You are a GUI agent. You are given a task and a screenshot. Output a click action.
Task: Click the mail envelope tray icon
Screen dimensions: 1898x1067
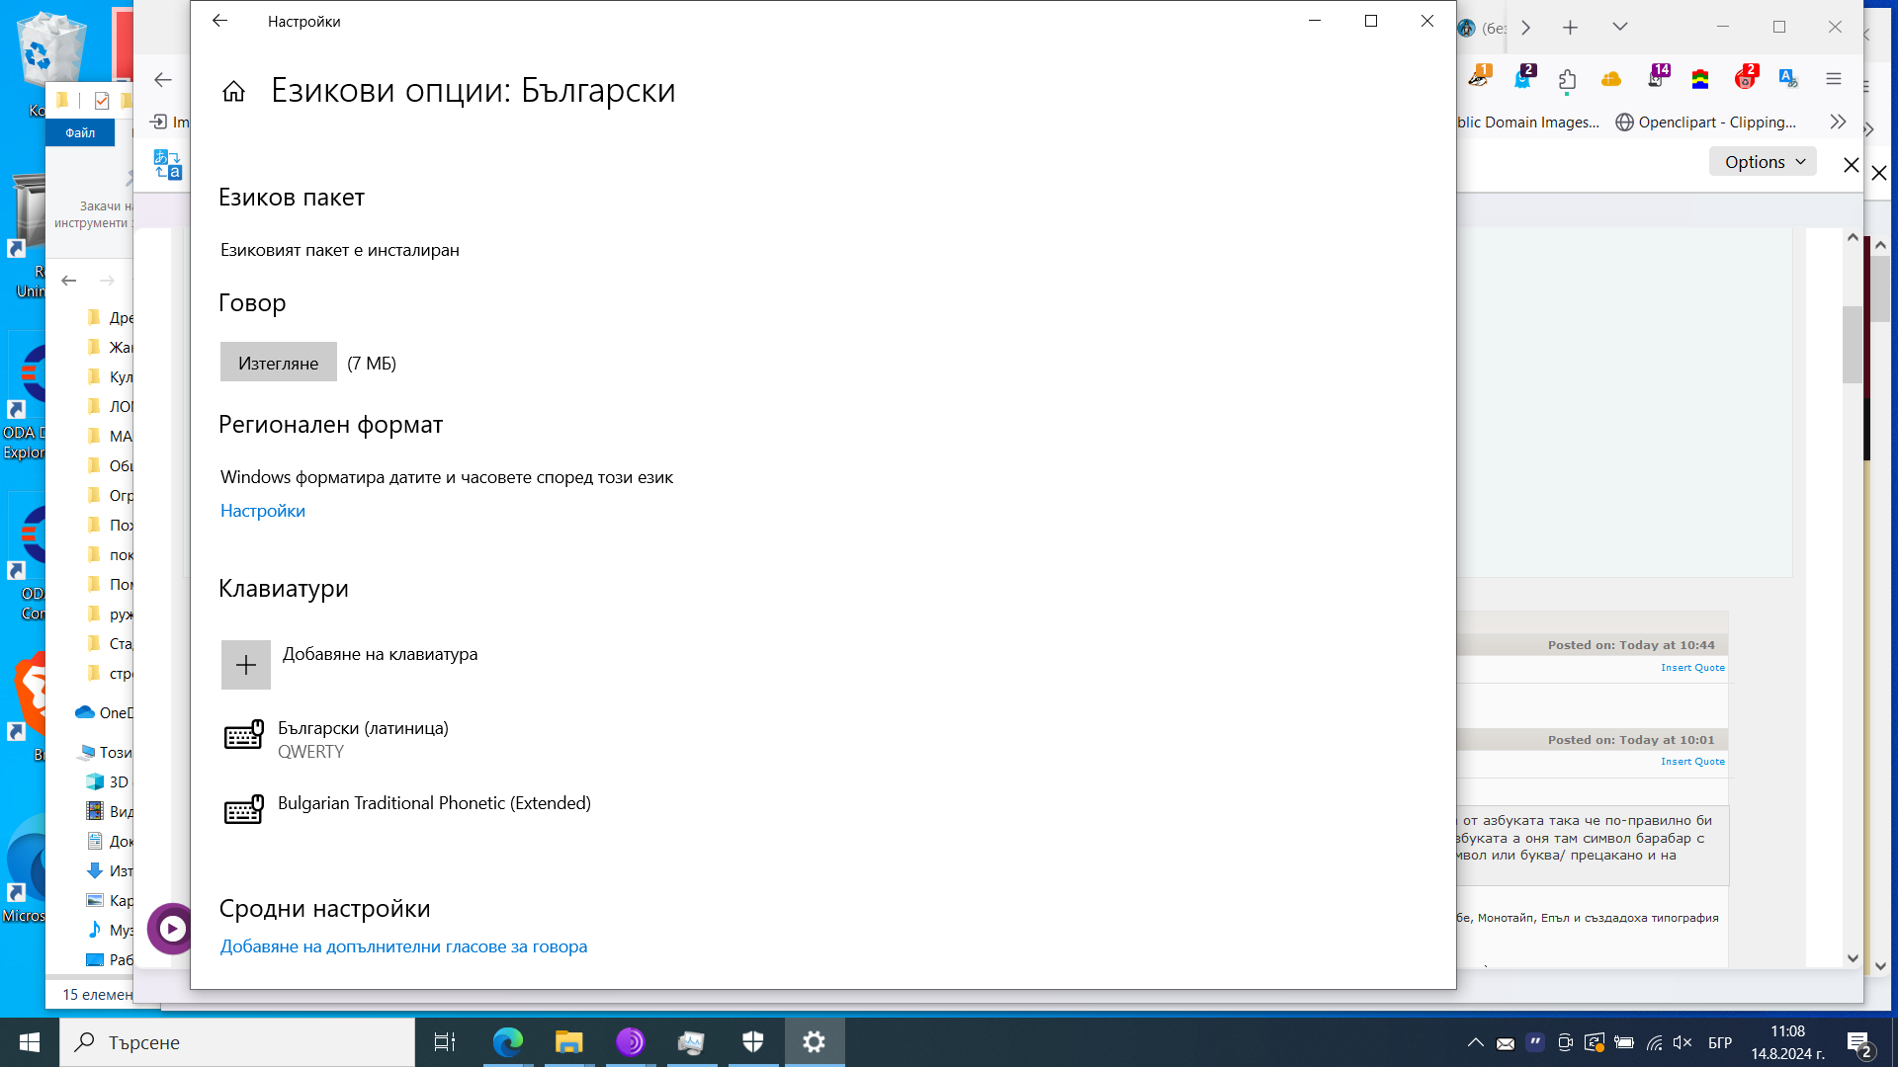pos(1505,1043)
